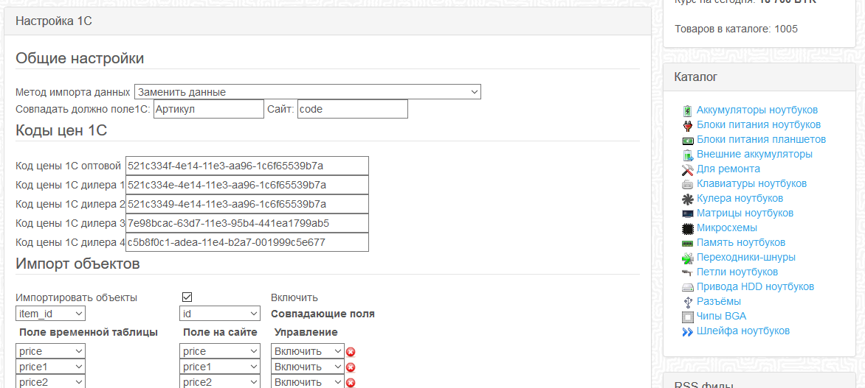Go to Память ноутбуков category
Viewport: 865px width, 388px height.
click(x=741, y=243)
